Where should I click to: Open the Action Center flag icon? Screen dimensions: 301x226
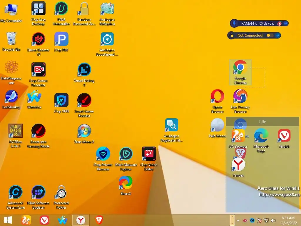[259, 220]
